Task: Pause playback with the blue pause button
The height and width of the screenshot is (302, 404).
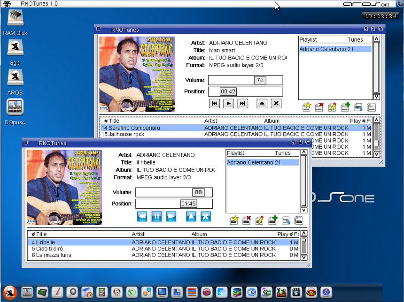Action: coord(156,216)
